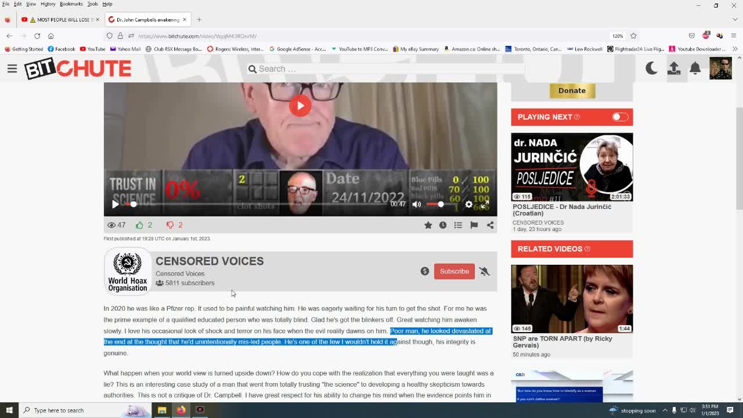Dislike the video thumbs down
Screen dimensions: 743x418
170,225
